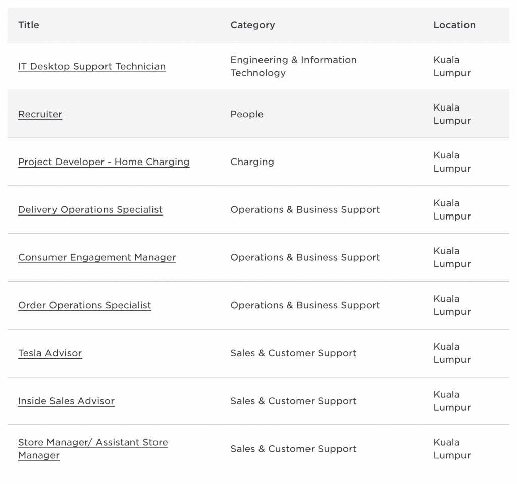The width and height of the screenshot is (517, 484).
Task: Click the category cell for Consumer Engagement Manager
Action: click(x=305, y=257)
